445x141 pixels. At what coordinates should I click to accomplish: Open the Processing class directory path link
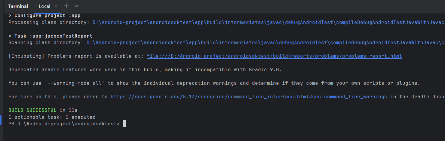(x=269, y=23)
